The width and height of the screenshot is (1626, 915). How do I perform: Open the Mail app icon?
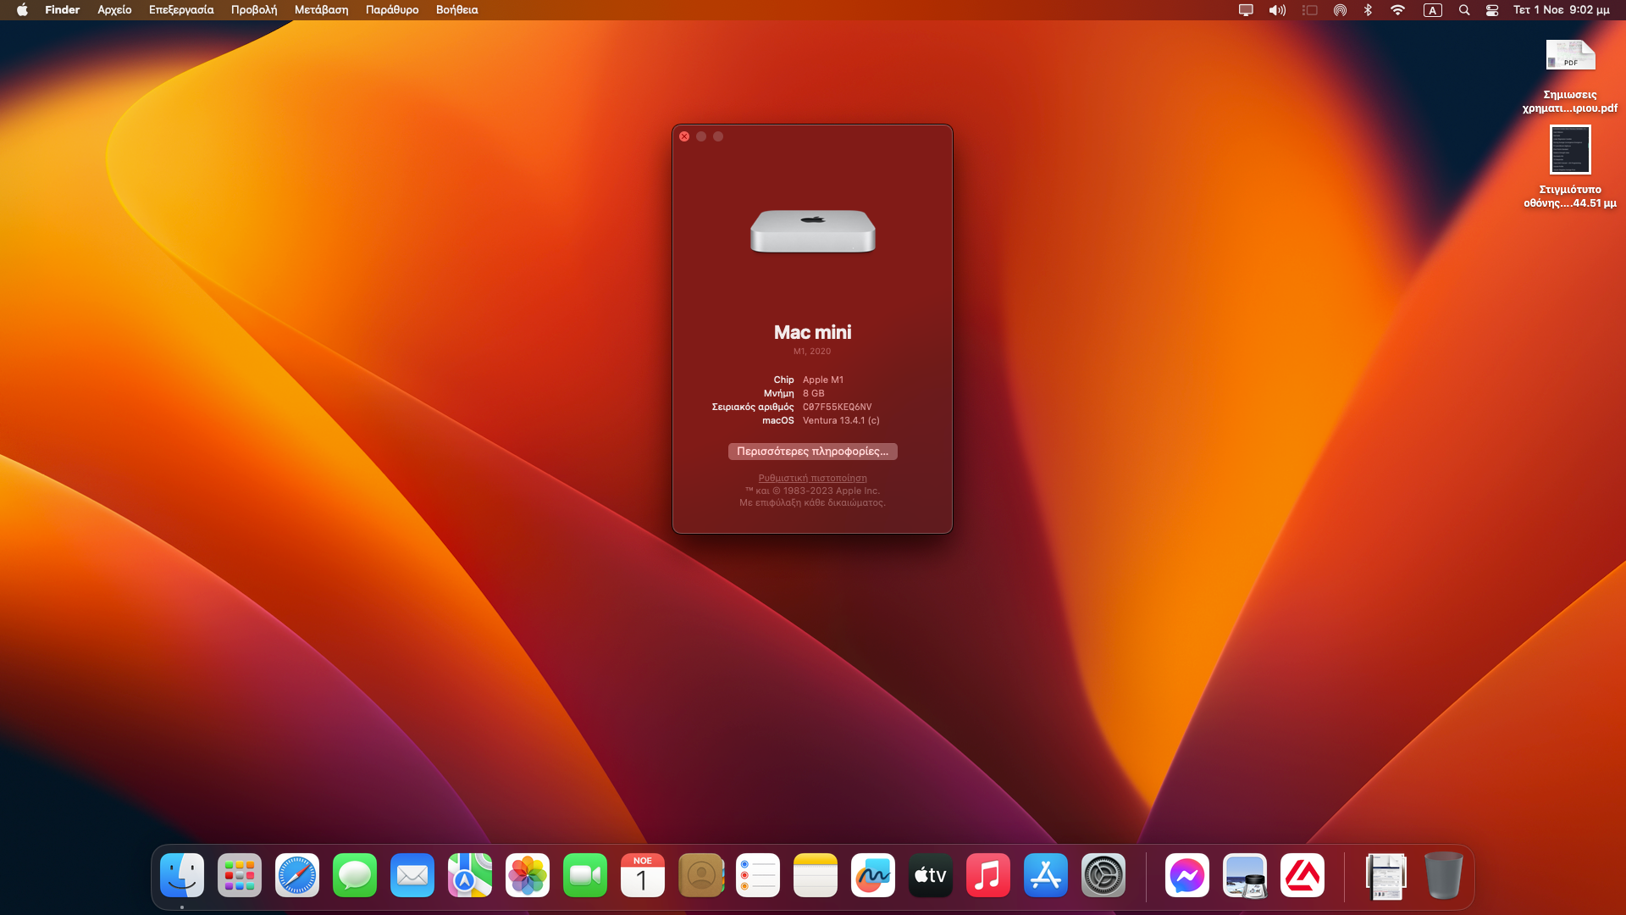pyautogui.click(x=412, y=875)
